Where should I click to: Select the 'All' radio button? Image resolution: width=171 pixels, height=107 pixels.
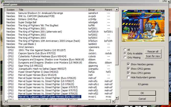pos(125,49)
